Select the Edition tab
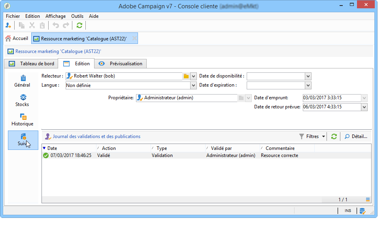This screenshot has width=389, height=229. (76, 64)
